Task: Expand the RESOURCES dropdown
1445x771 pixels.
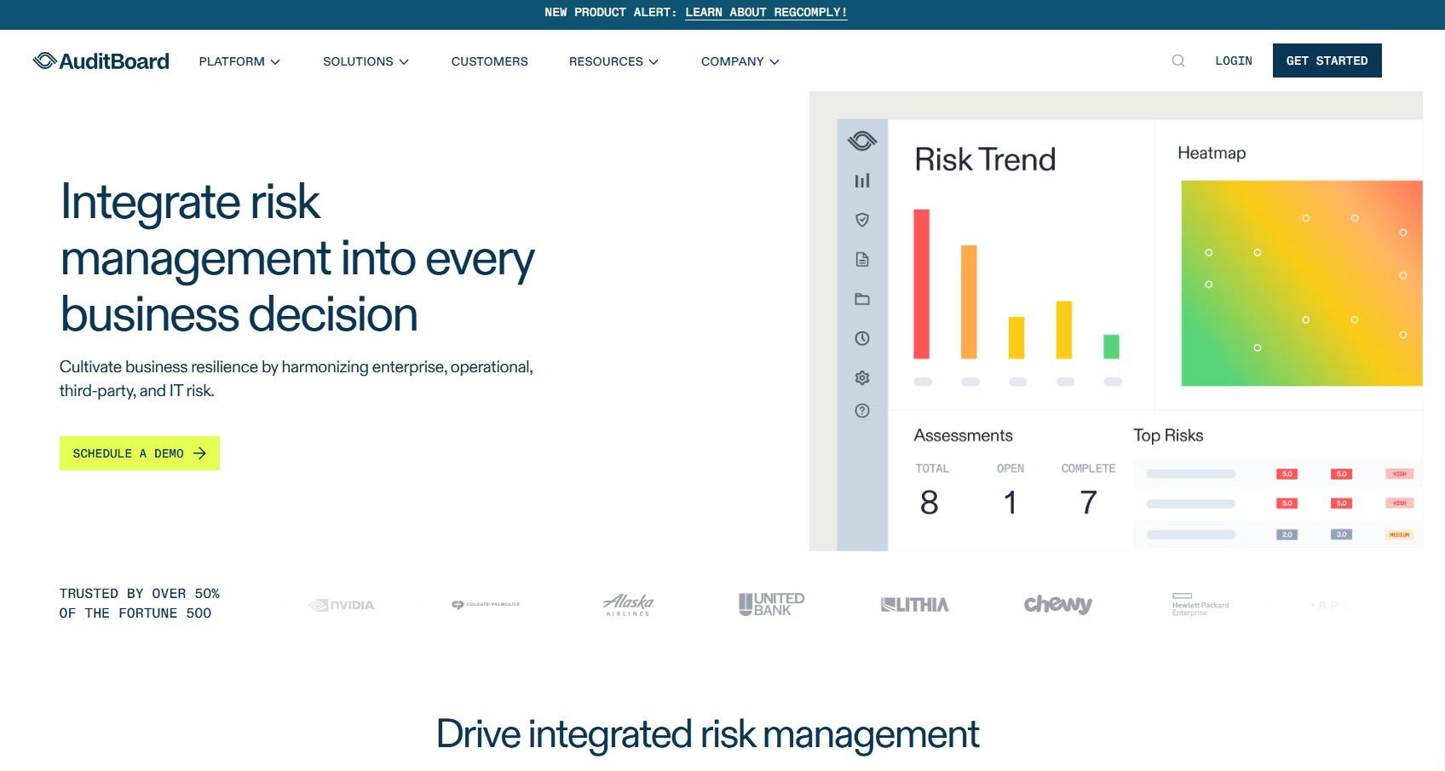Action: [x=613, y=60]
